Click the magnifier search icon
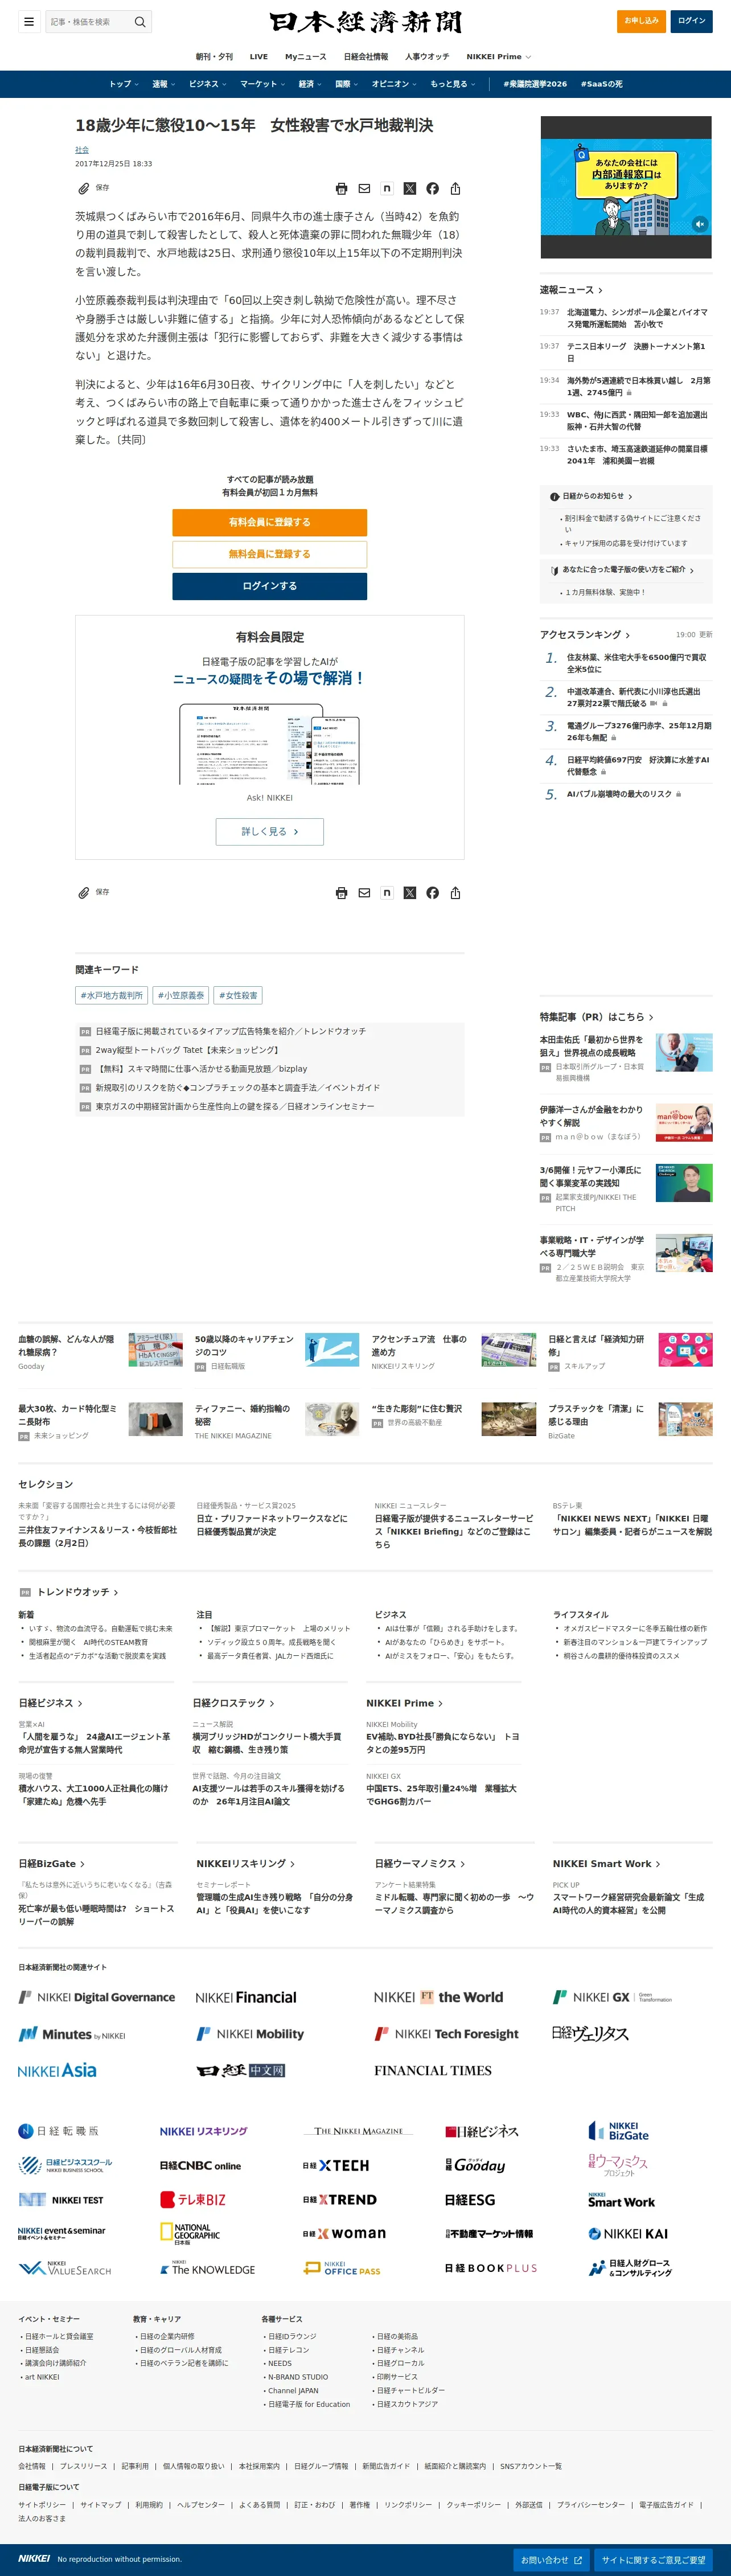This screenshot has height=2576, width=731. pos(140,21)
